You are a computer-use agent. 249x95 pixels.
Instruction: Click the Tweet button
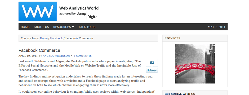152,70
